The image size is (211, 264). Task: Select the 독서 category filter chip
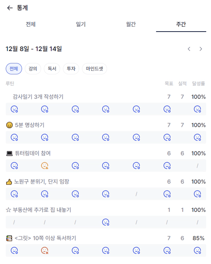tap(52, 69)
